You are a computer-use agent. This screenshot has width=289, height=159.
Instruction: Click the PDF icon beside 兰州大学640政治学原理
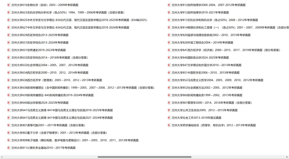pos(9,103)
